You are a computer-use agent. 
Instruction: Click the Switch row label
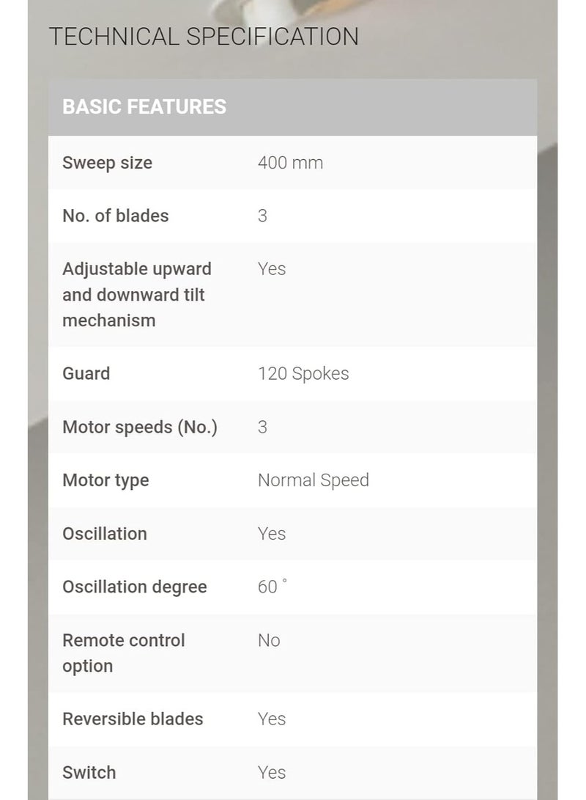89,772
